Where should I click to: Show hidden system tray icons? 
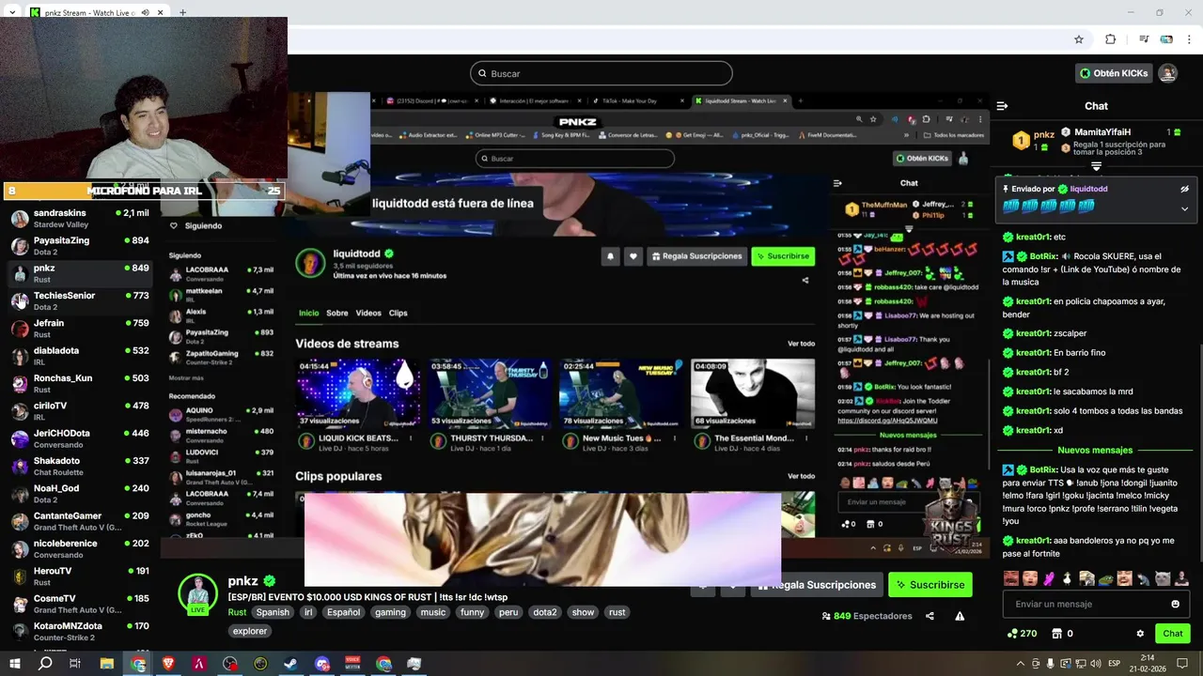click(1021, 664)
